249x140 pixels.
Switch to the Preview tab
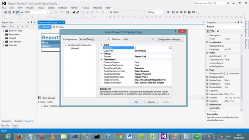click(x=58, y=27)
